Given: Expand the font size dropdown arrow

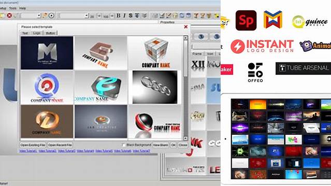Looking at the screenshot, I should 99,16.
